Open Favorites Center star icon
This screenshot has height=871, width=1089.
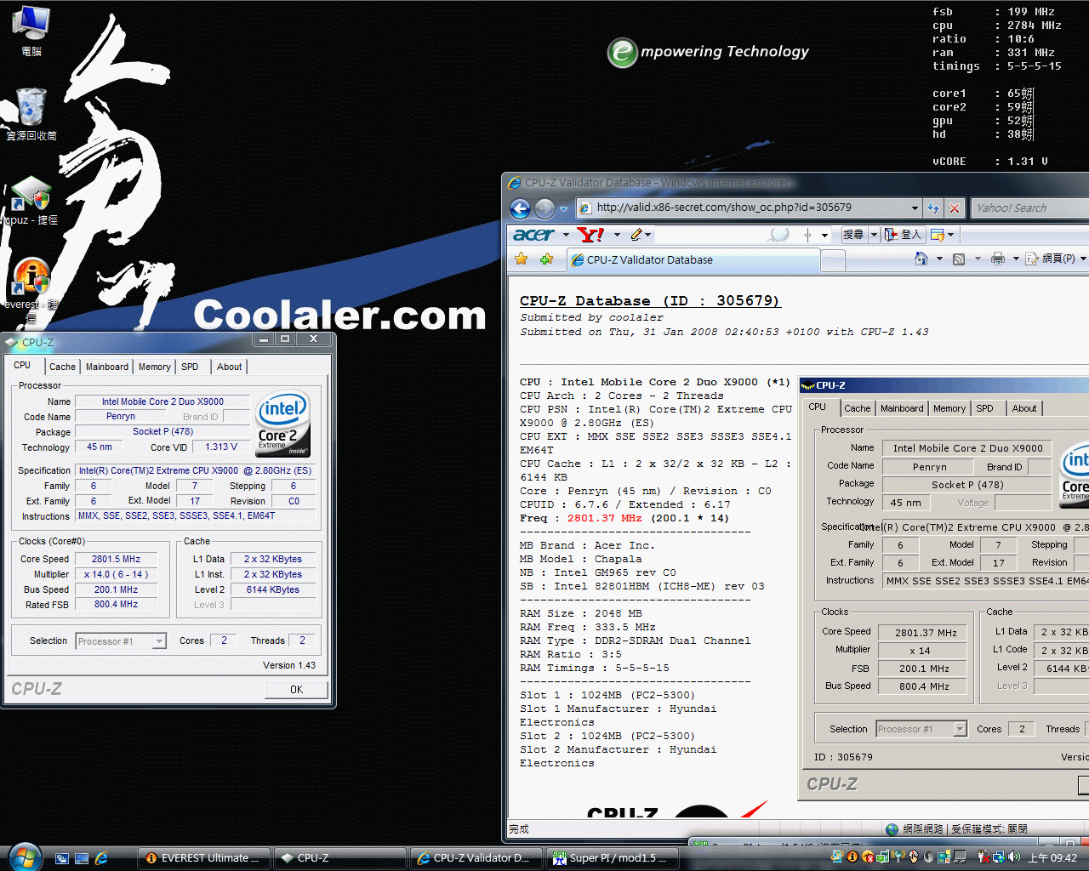[522, 259]
